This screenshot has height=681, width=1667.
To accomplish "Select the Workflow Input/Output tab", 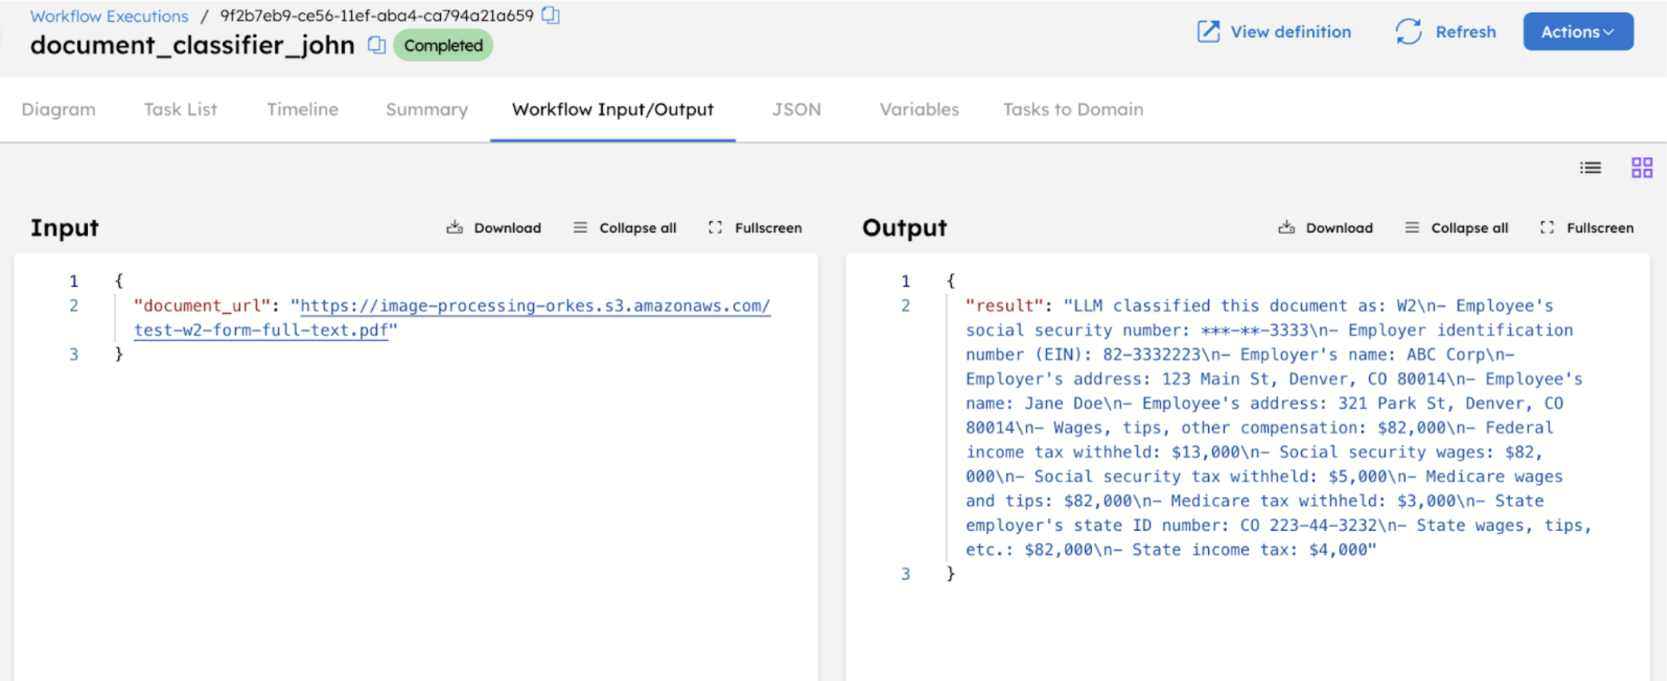I will [612, 109].
